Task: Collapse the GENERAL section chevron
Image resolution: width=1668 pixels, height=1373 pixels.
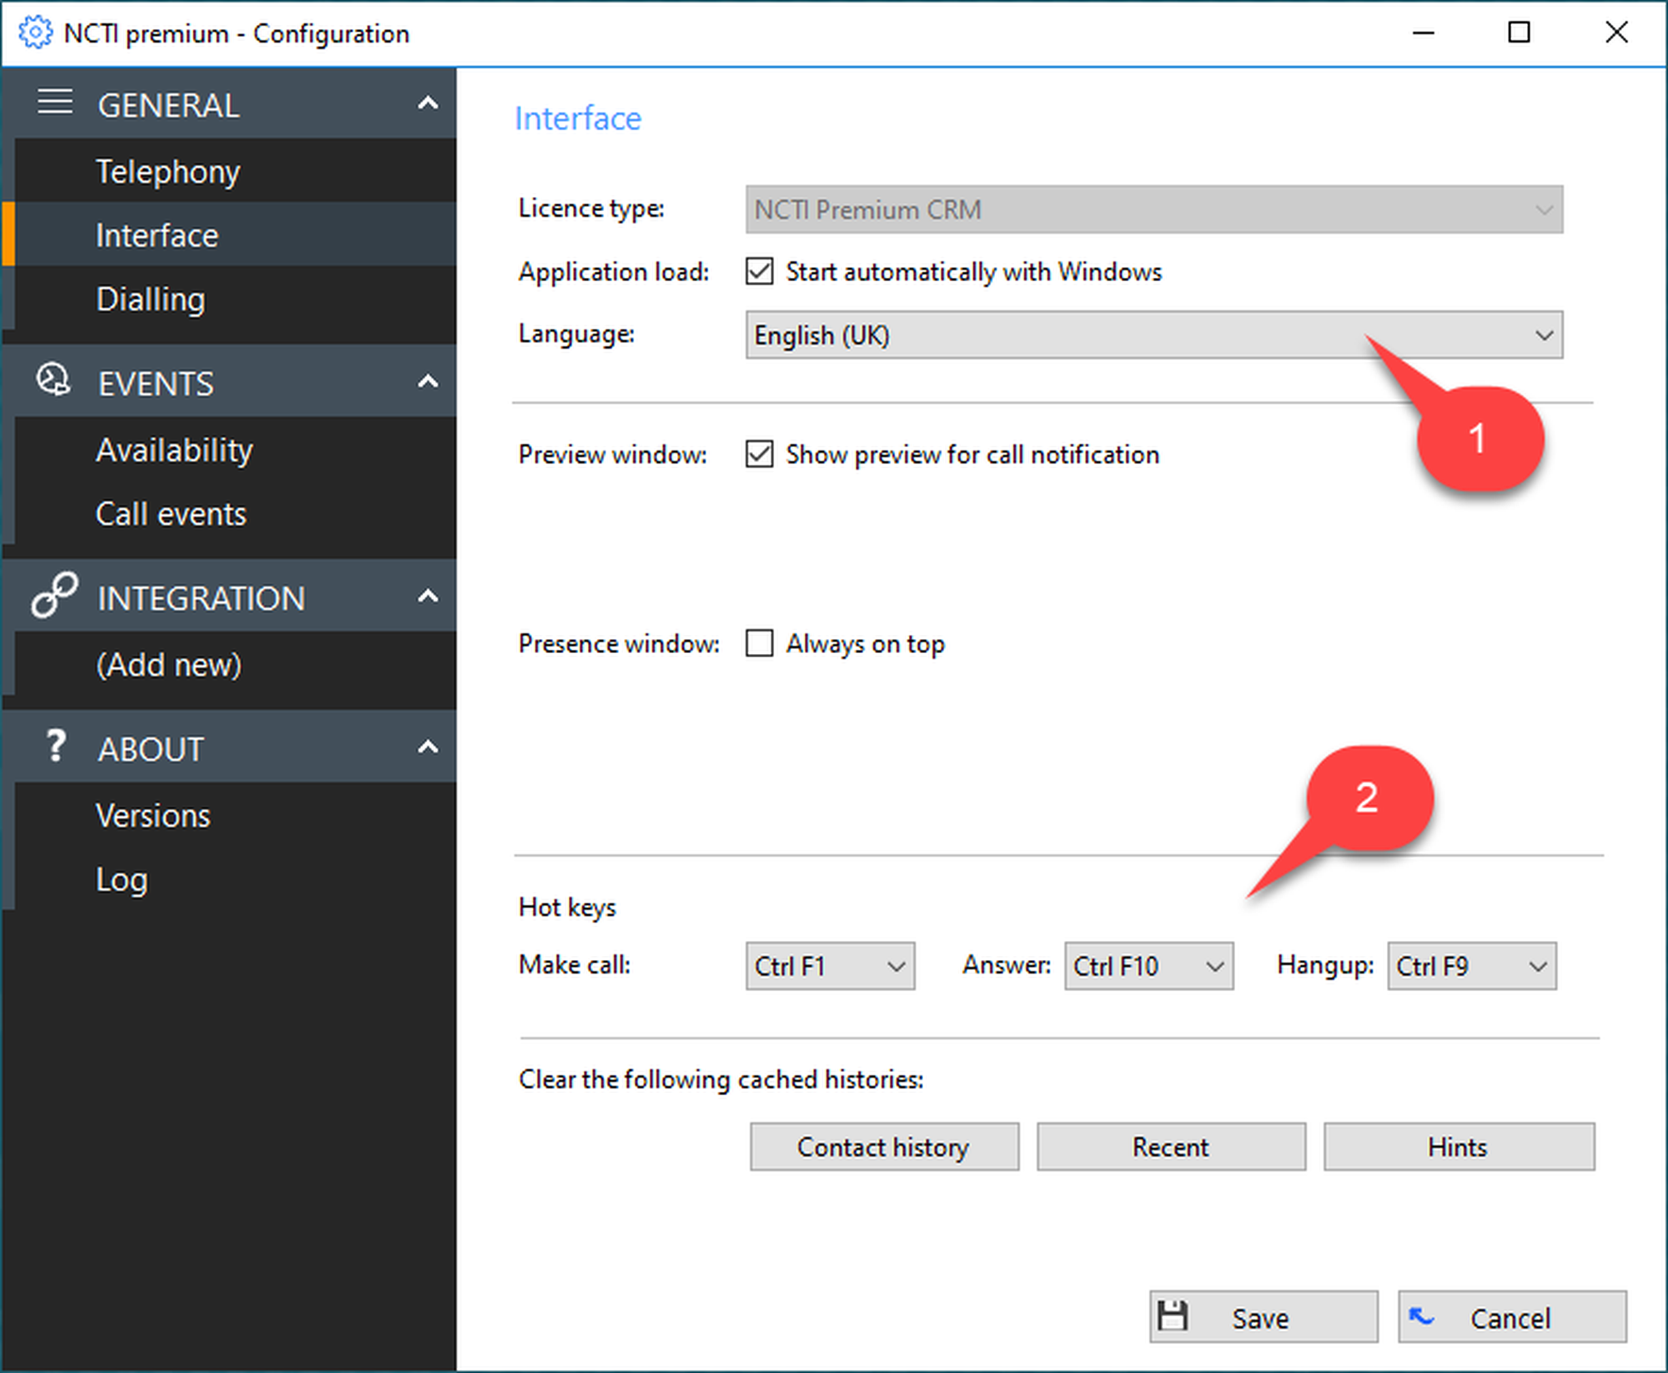Action: tap(428, 103)
